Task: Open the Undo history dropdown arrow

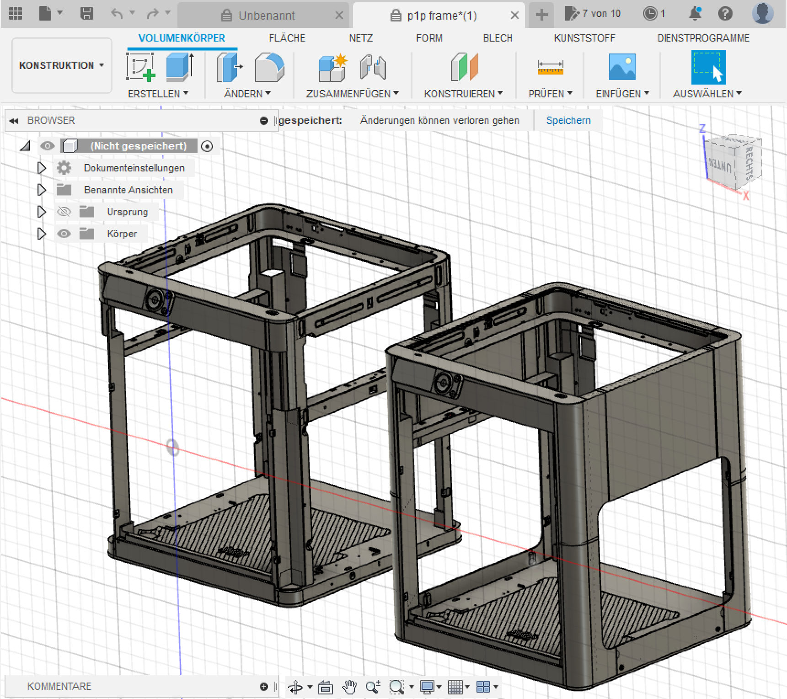Action: point(132,13)
